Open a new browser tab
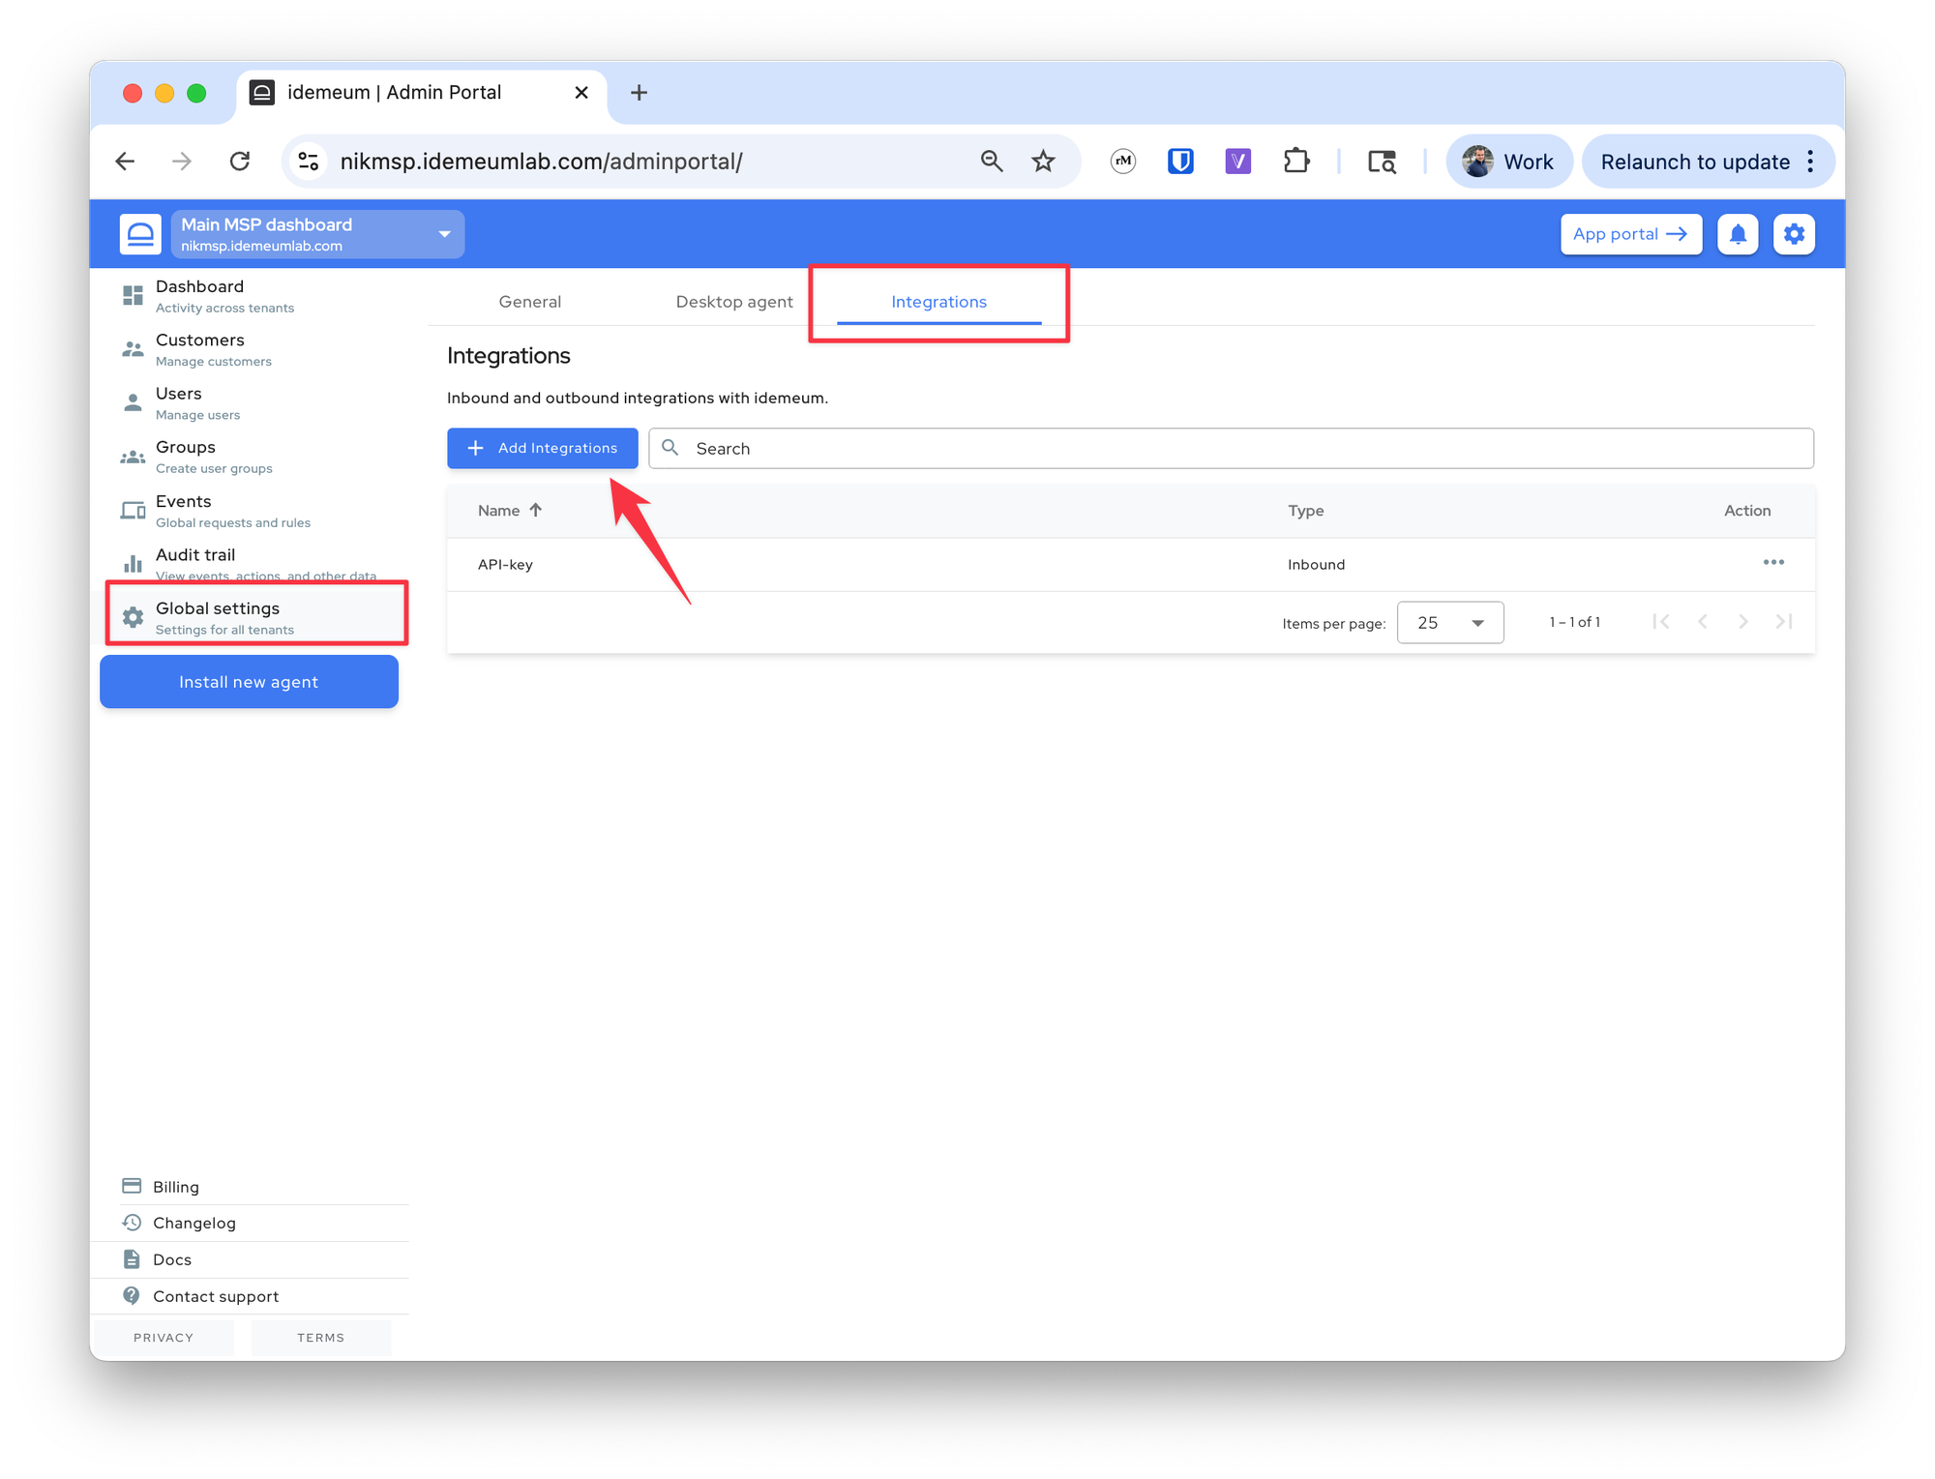 coord(639,93)
